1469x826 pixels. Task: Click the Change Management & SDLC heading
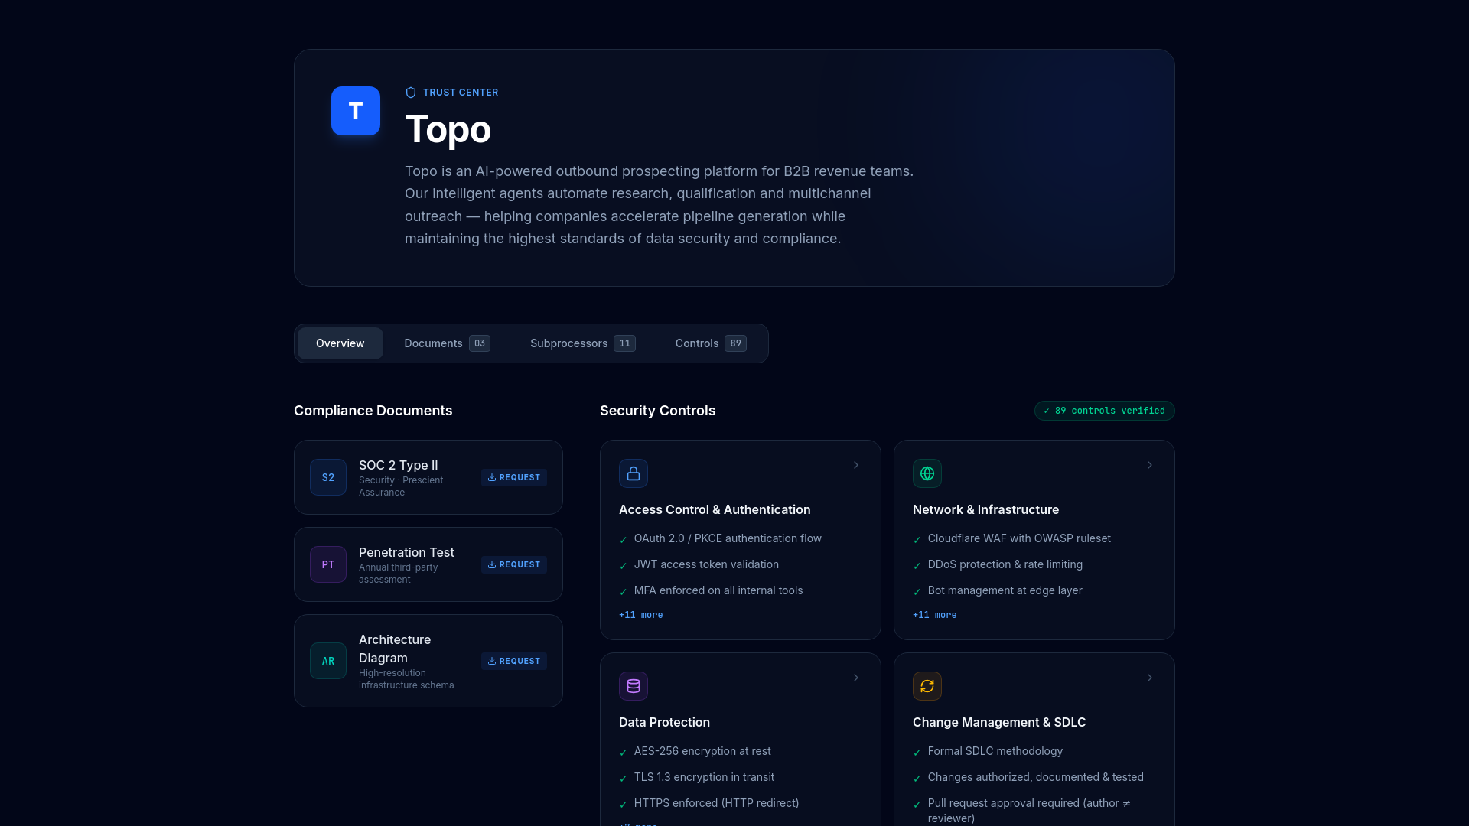point(999,722)
